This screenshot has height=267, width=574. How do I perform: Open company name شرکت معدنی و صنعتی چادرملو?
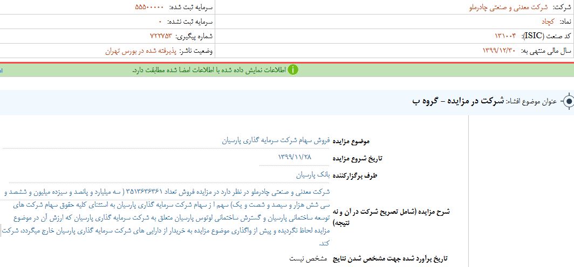(x=510, y=8)
